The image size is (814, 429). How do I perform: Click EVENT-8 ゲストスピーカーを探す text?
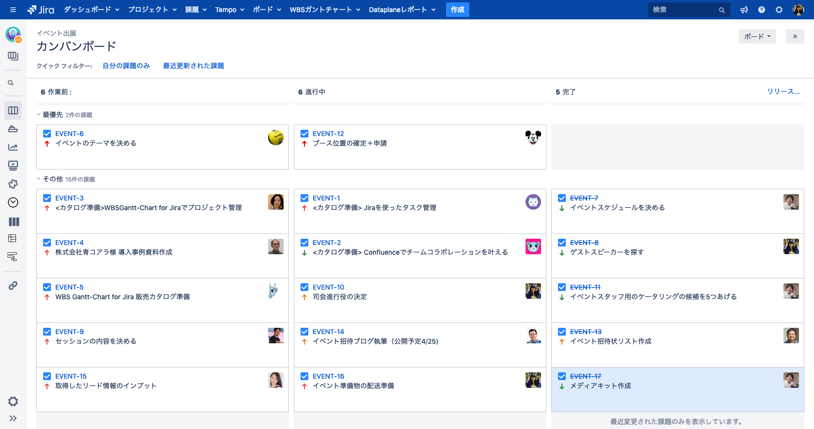[x=607, y=252]
